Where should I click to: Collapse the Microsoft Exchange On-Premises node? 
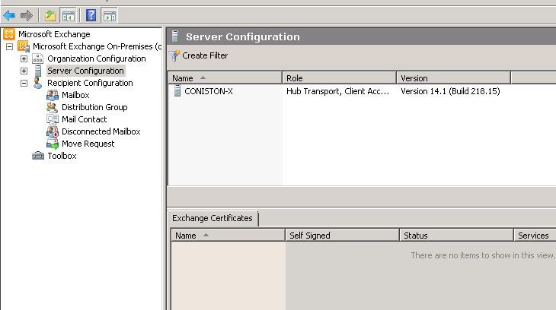(10, 46)
